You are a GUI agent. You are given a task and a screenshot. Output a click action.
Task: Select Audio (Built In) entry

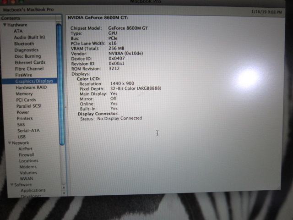(x=29, y=37)
